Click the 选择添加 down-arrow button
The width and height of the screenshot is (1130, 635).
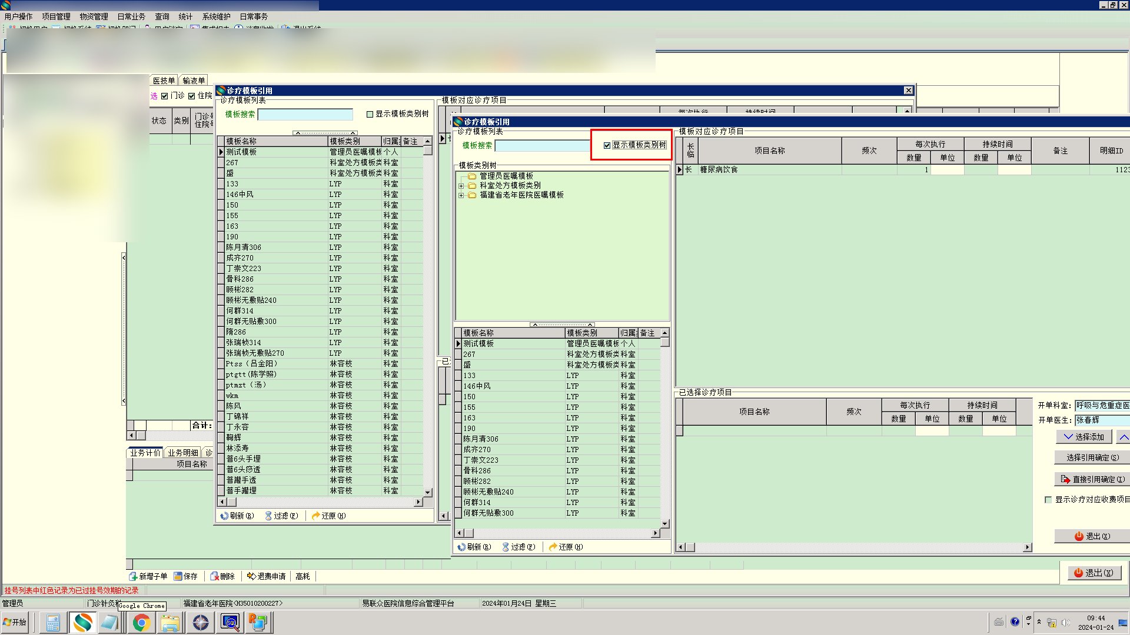click(1084, 437)
